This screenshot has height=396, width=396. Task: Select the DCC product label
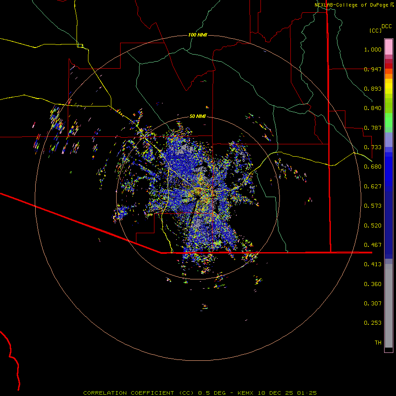pyautogui.click(x=386, y=26)
